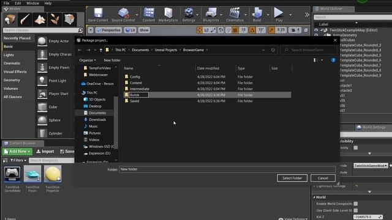392x220 pixels.
Task: Go back in Package project dialog
Action: tap(80, 50)
